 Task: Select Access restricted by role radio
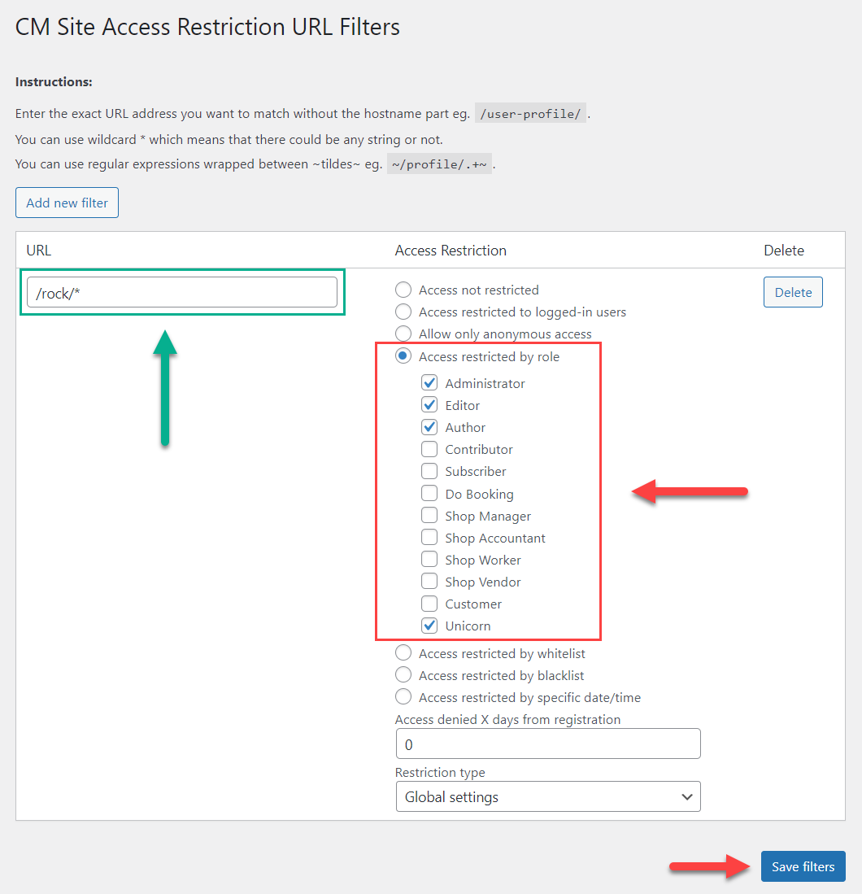403,356
